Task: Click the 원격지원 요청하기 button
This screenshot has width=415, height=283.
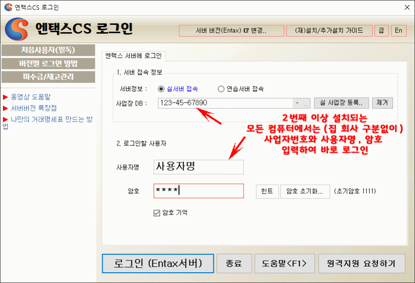Action: [x=361, y=263]
